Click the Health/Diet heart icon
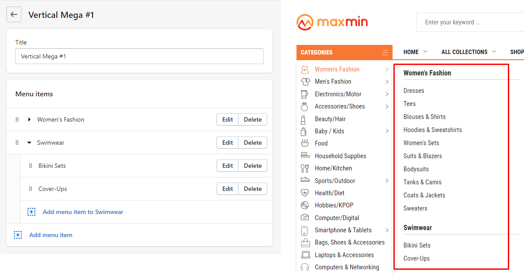Image resolution: width=524 pixels, height=275 pixels. coord(305,193)
